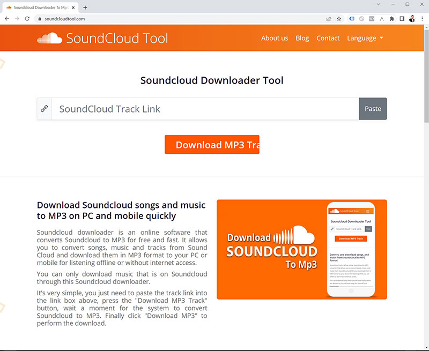Open the Contact page from the navbar
Screen dimensions: 429x351
(328, 38)
